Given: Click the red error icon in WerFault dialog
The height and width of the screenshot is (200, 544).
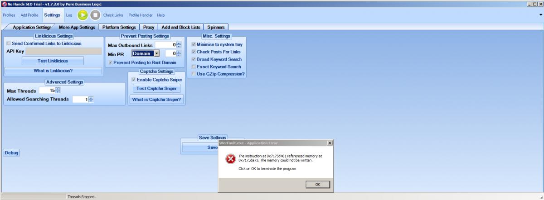Looking at the screenshot, I should tap(230, 159).
